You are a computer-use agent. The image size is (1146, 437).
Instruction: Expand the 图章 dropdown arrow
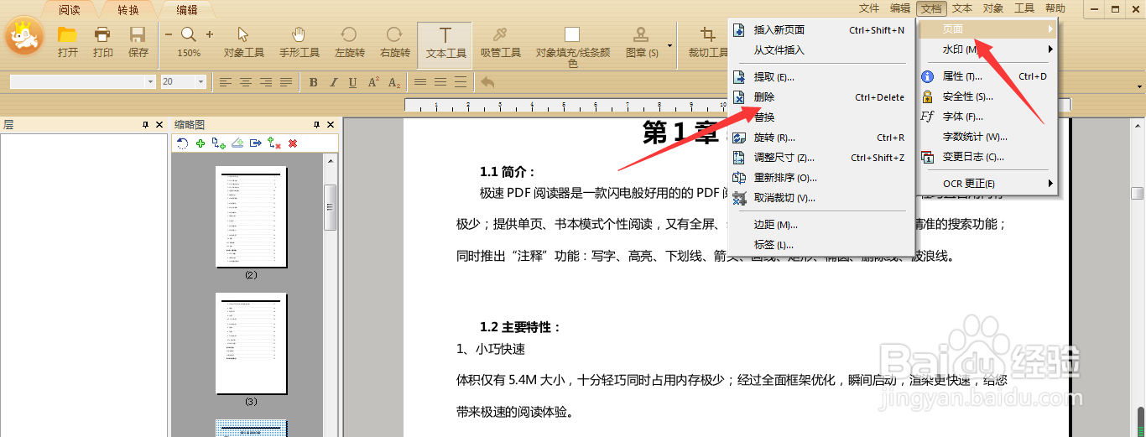(669, 45)
